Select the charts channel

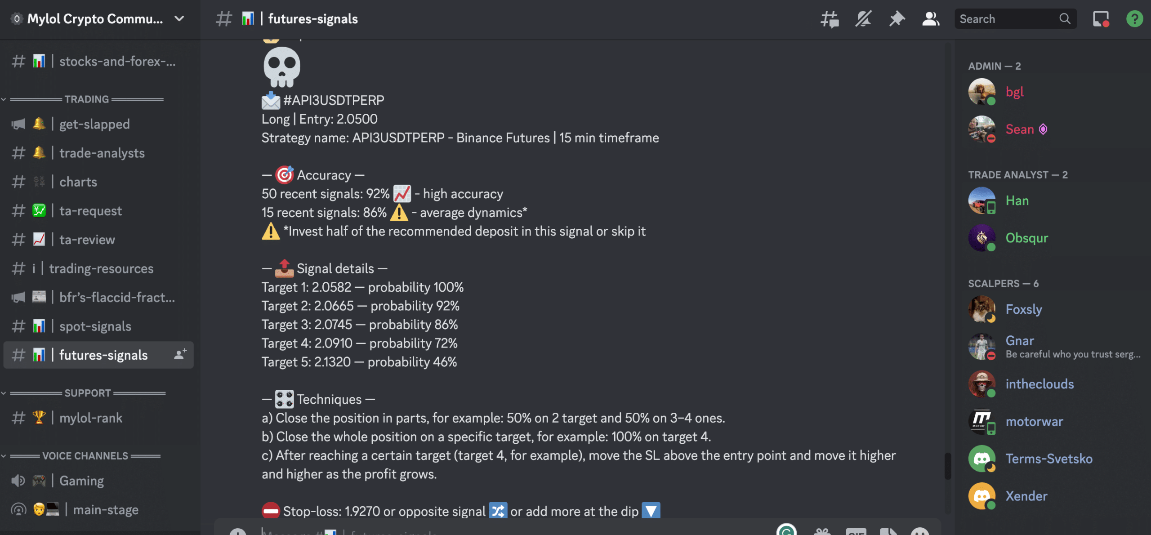[78, 182]
